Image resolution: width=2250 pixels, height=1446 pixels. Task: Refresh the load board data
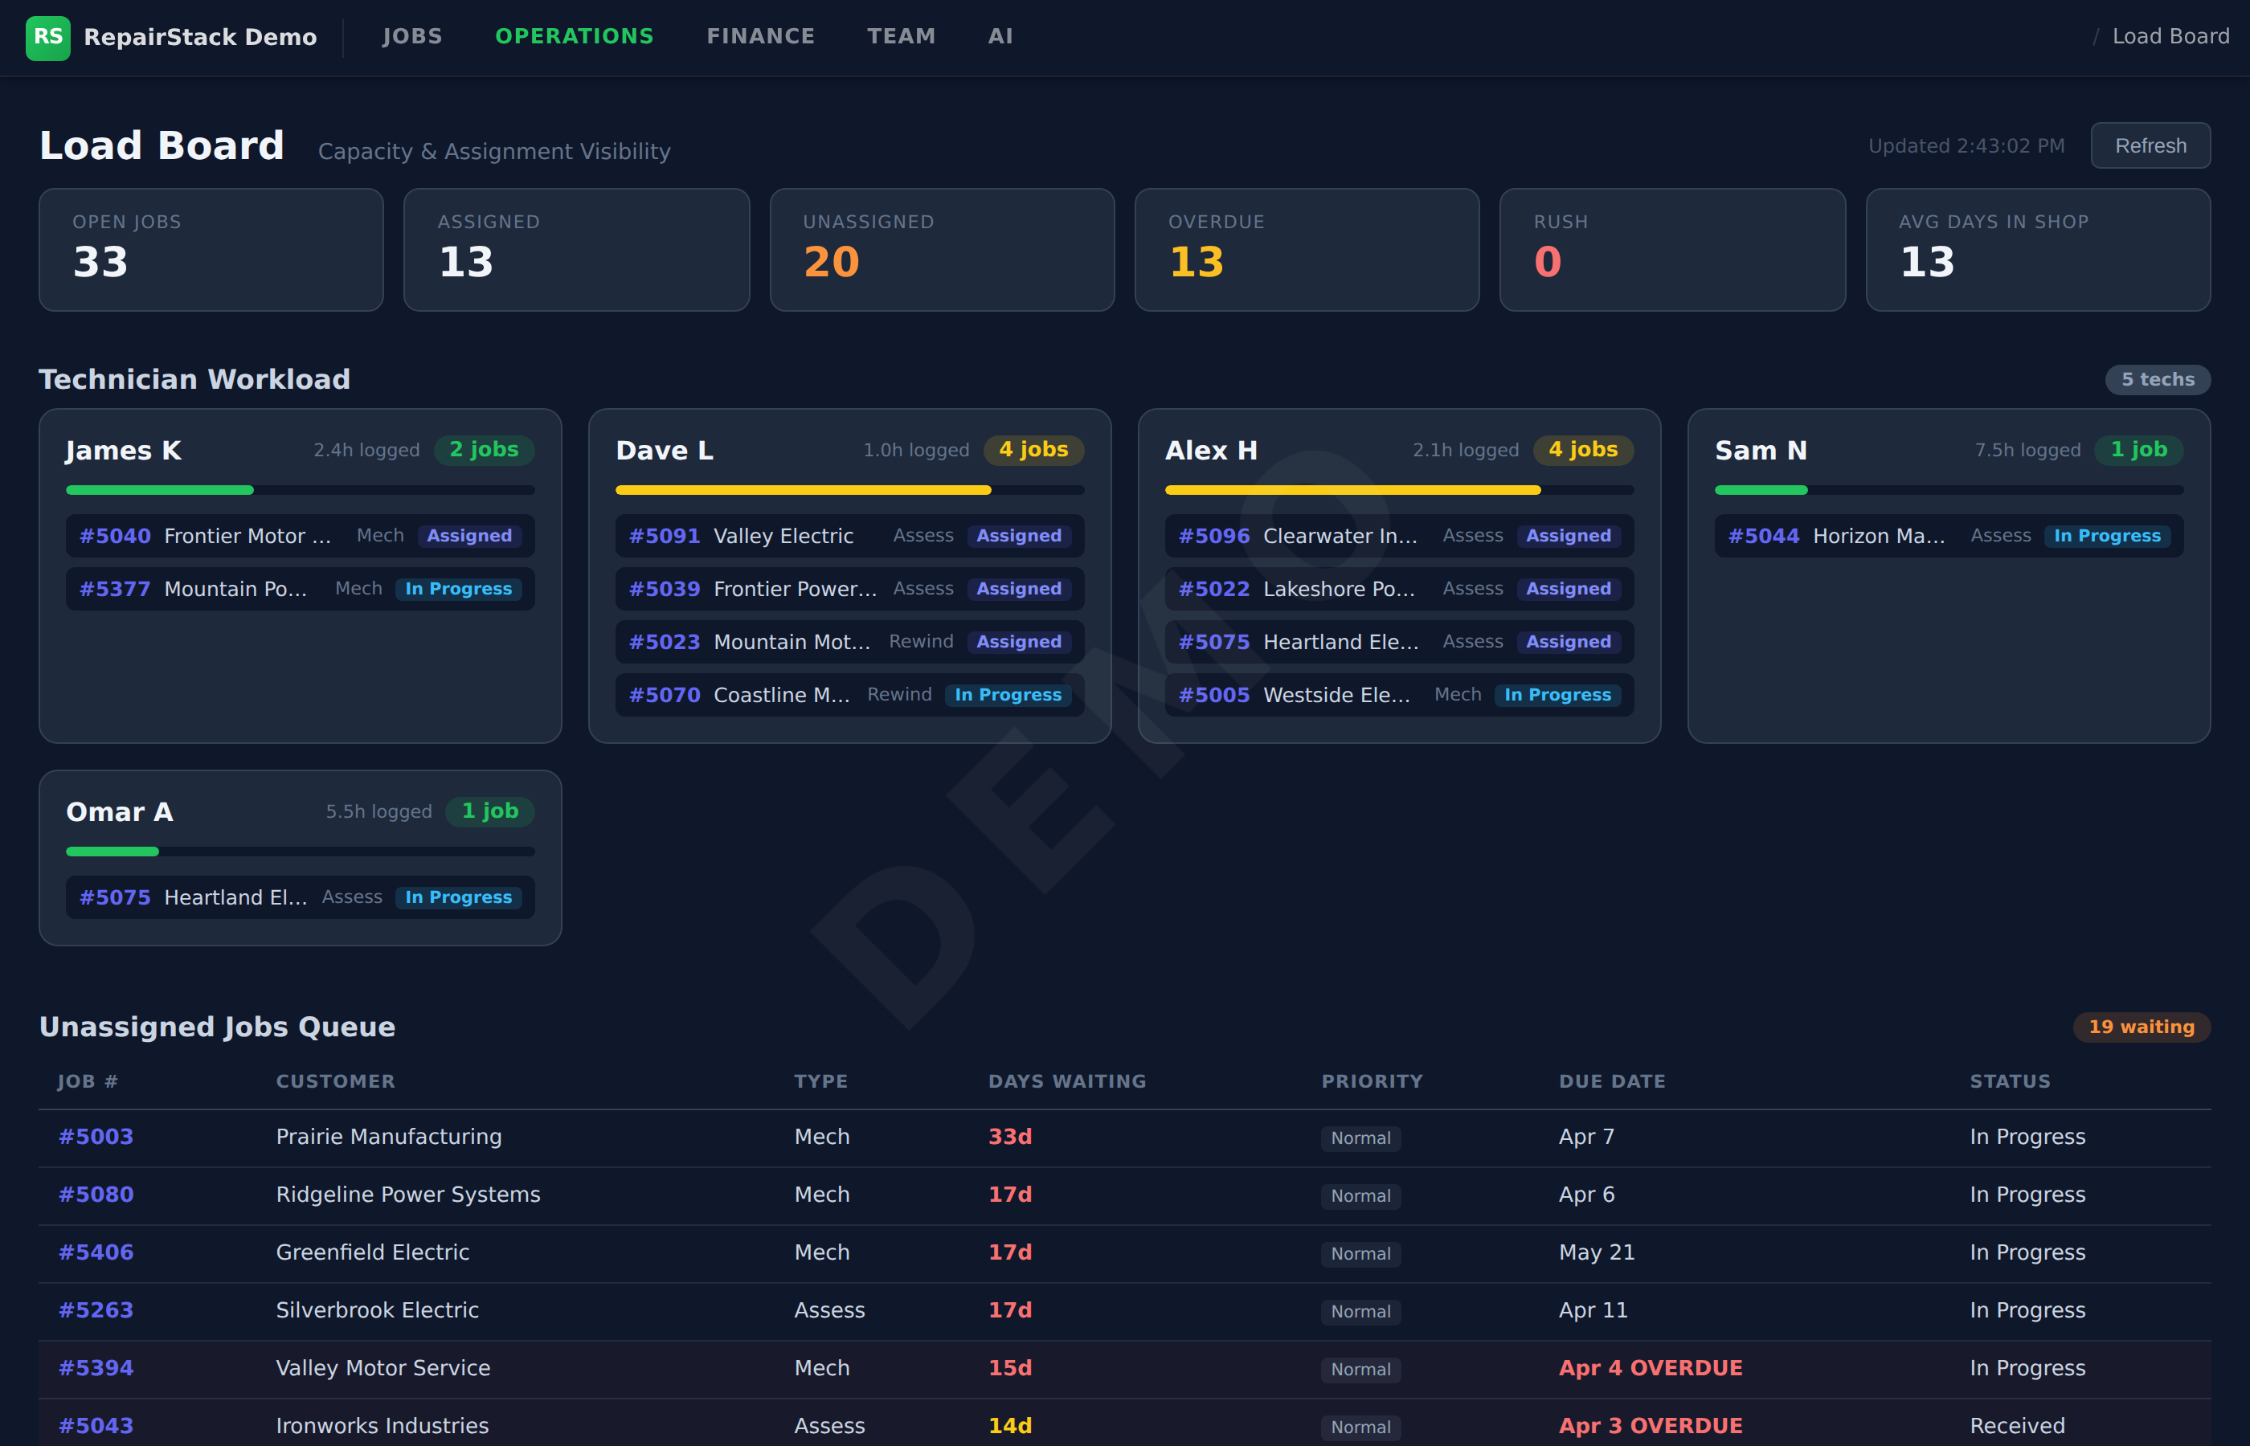(2150, 145)
